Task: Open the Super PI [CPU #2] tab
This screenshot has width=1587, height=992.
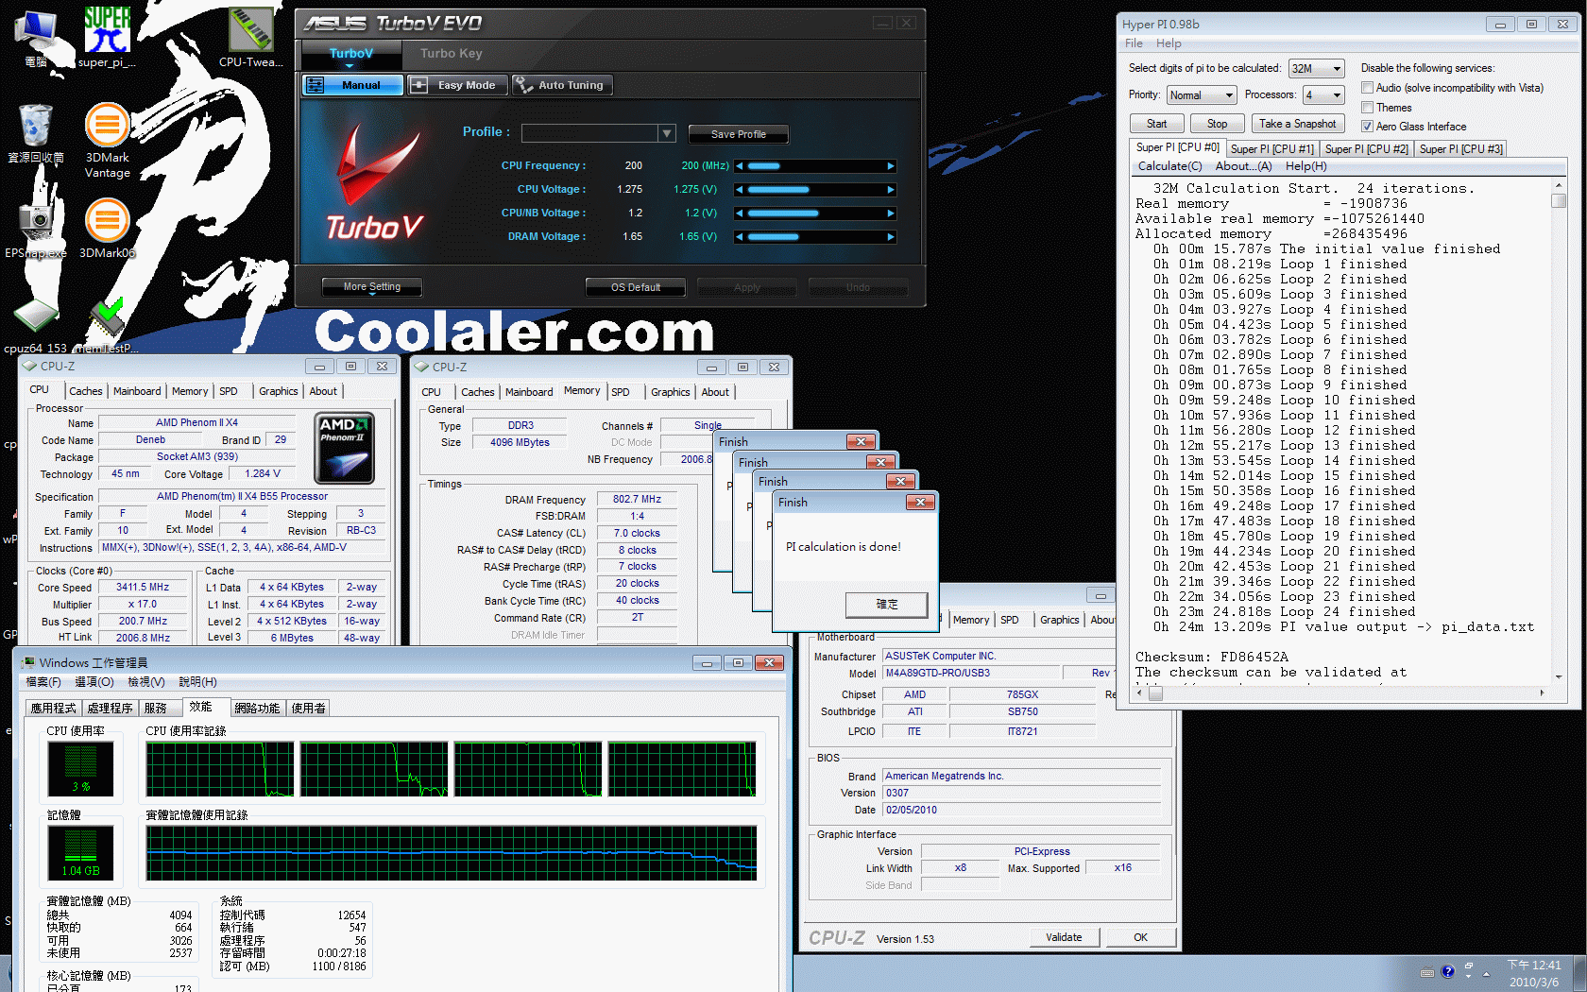Action: click(x=1366, y=149)
